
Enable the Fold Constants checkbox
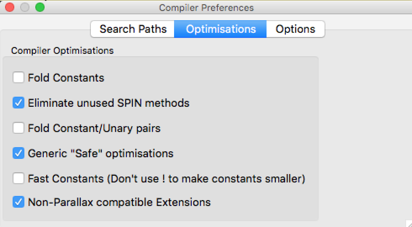[x=18, y=78]
